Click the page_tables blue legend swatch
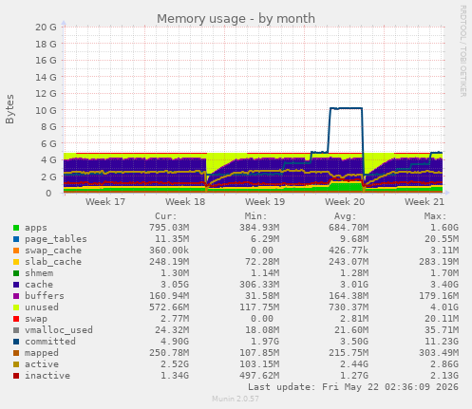Image resolution: width=472 pixels, height=409 pixels. [16, 239]
